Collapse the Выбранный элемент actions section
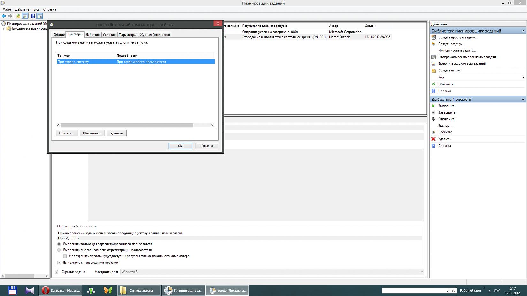This screenshot has height=296, width=527. (x=523, y=99)
